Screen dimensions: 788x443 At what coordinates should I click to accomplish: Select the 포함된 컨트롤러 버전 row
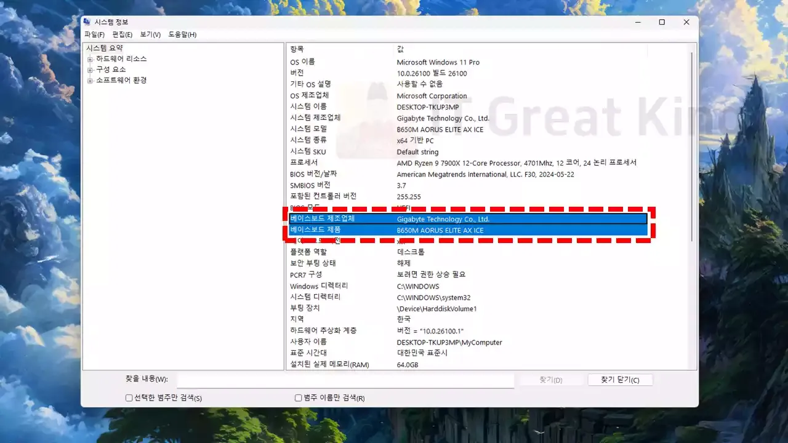pos(468,196)
